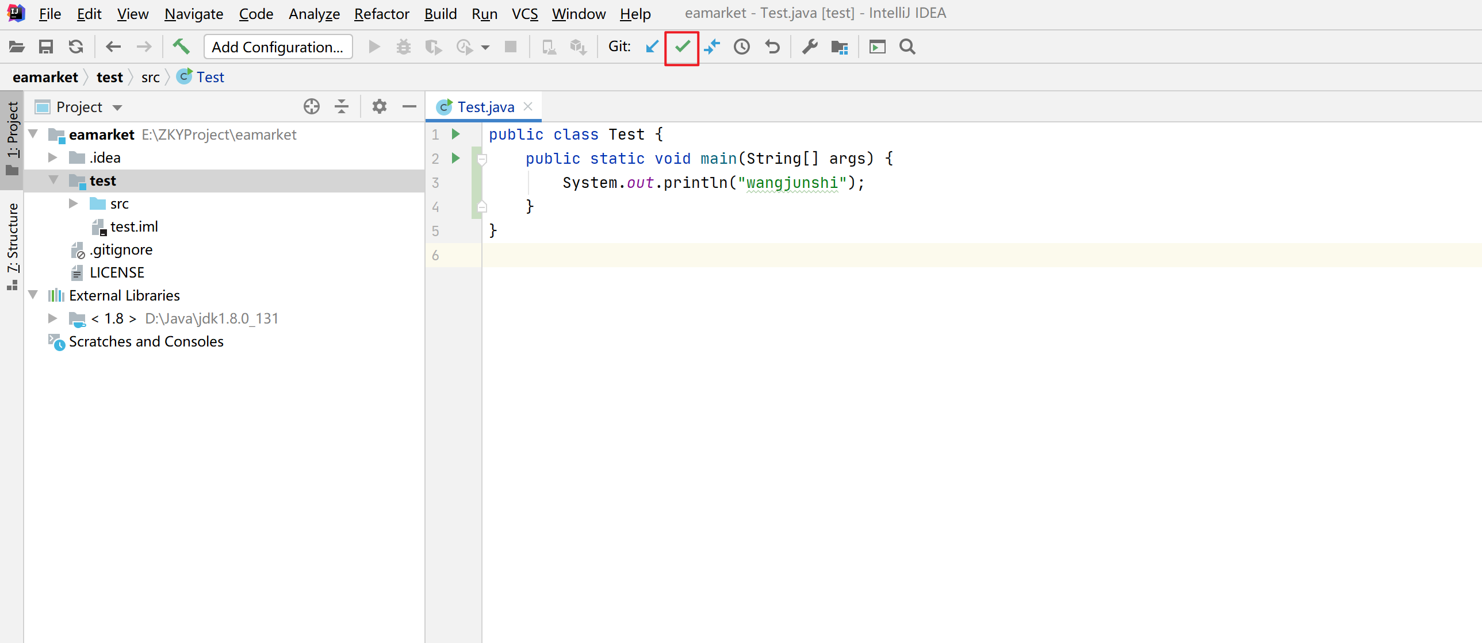This screenshot has height=643, width=1482.
Task: Click the "wangjunshi" string literal
Action: (792, 183)
